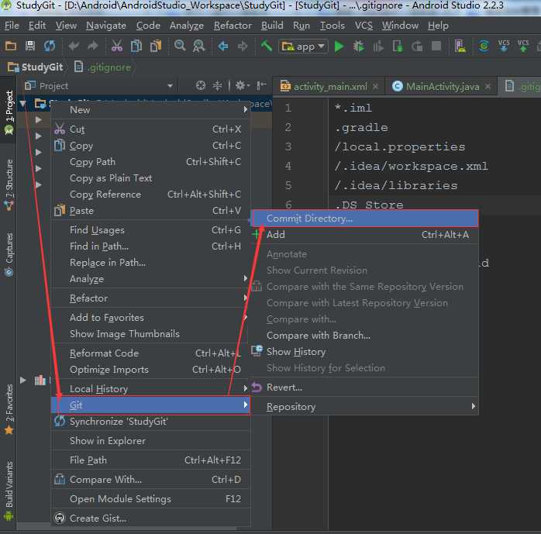Open the File menu
Image resolution: width=541 pixels, height=534 pixels.
pos(12,26)
